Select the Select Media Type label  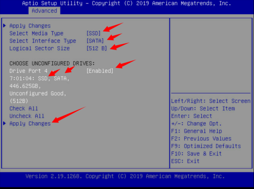click(36, 33)
